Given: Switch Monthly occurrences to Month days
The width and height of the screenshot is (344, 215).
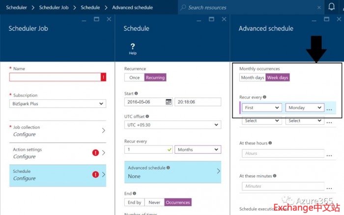Looking at the screenshot, I should (253, 77).
